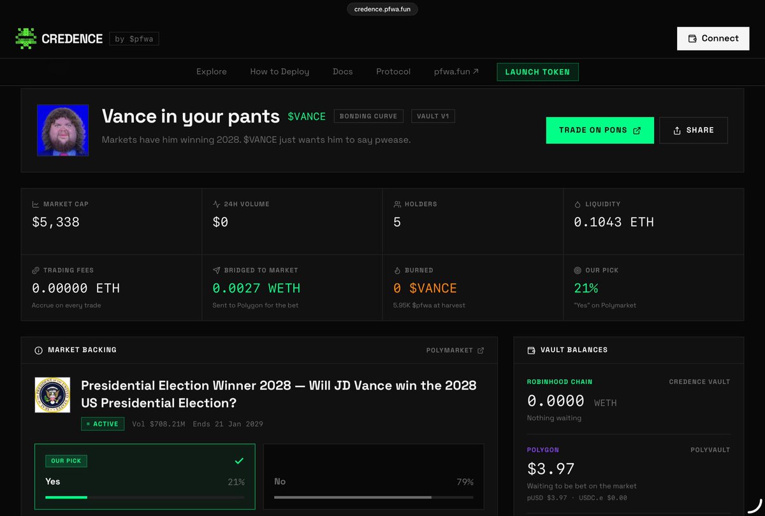Click the No 79% progress bar
765x516 pixels.
pyautogui.click(x=374, y=497)
